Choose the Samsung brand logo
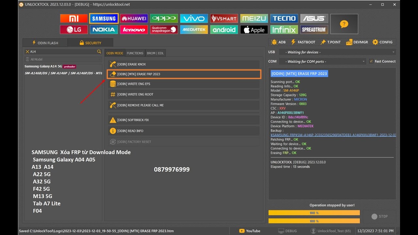 coord(104,19)
